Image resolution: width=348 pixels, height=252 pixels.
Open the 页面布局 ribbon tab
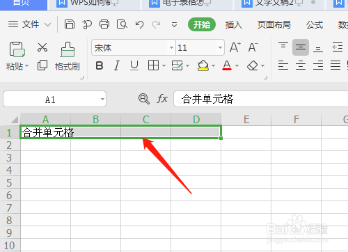[274, 24]
